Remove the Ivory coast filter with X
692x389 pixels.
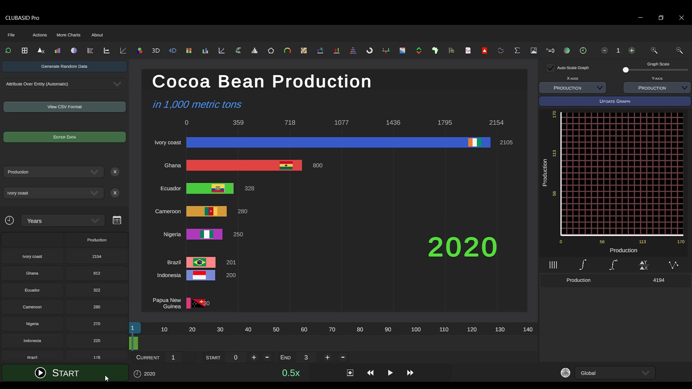click(x=115, y=193)
